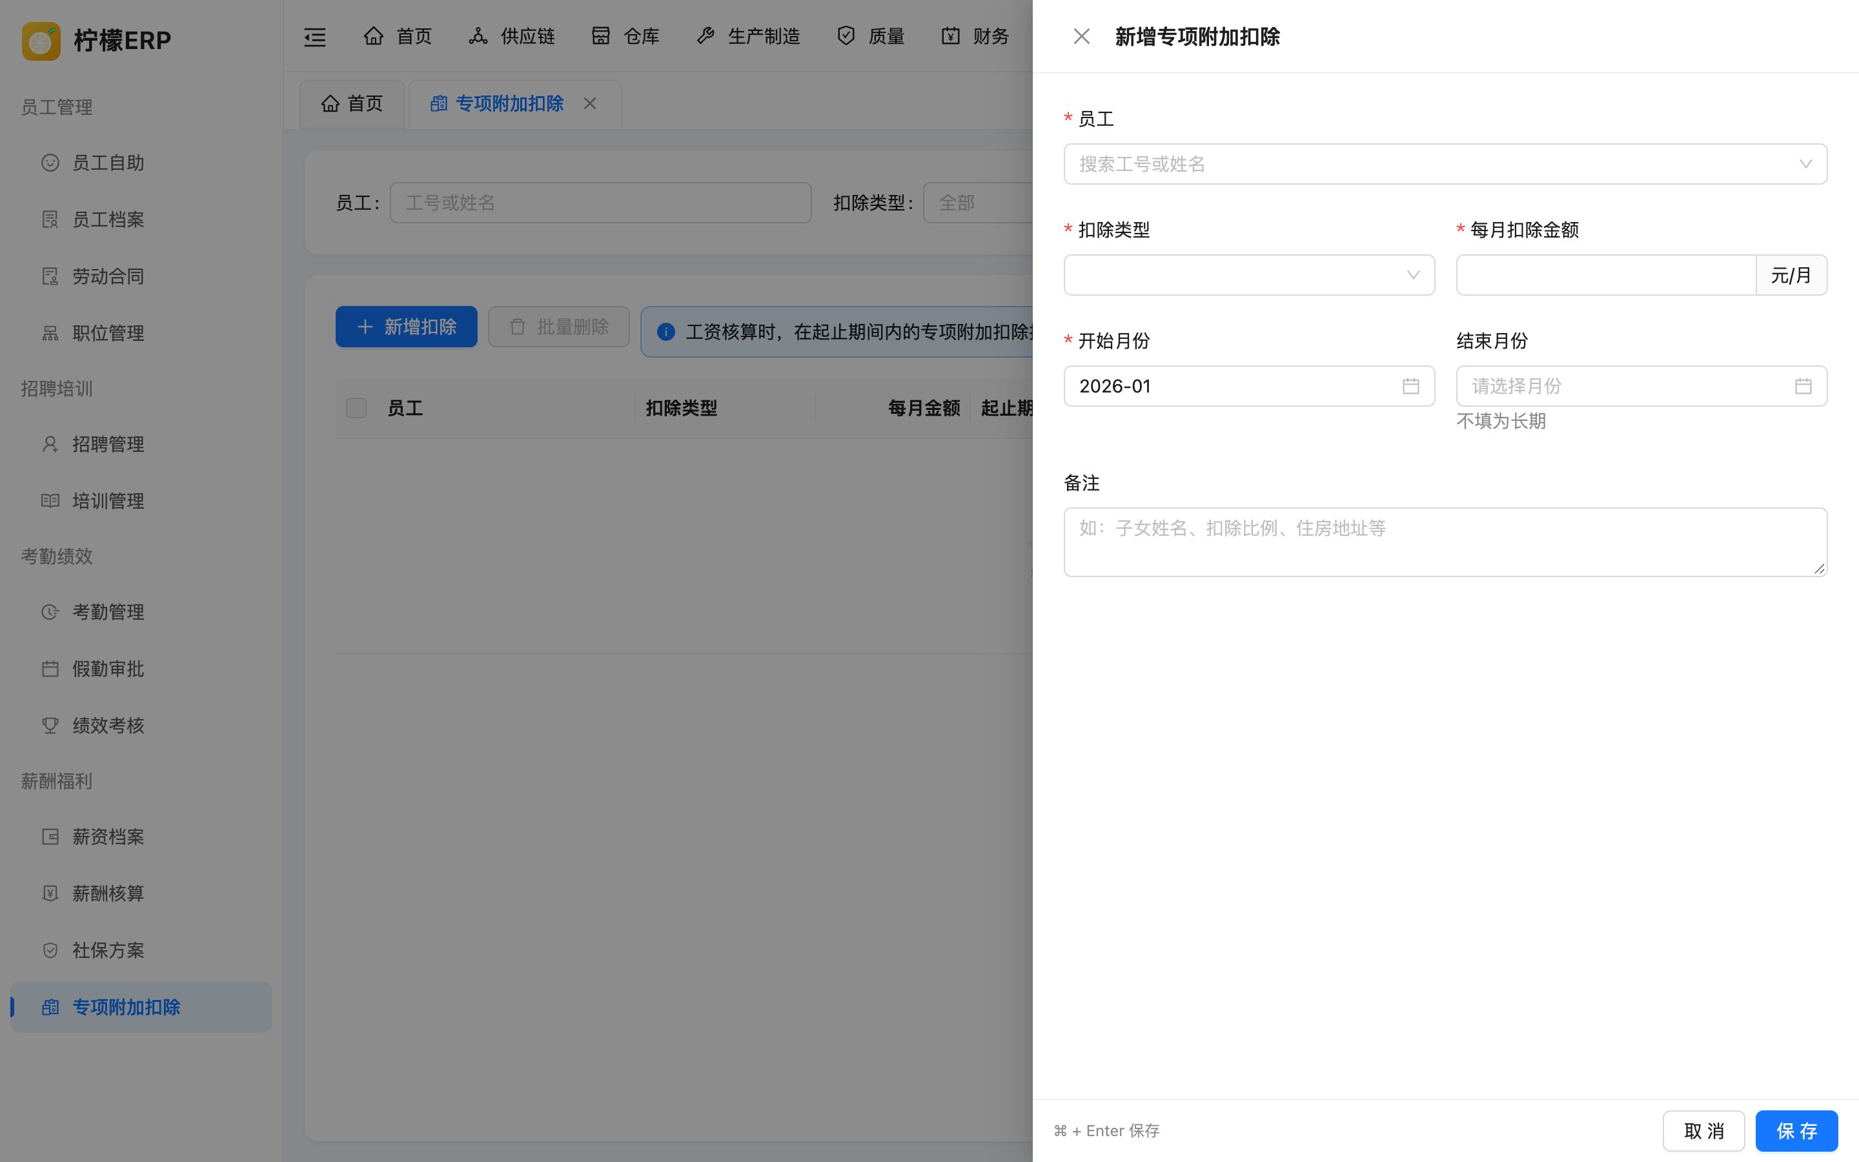This screenshot has width=1859, height=1162.
Task: Open 薪酬核算 in sidebar
Action: coord(141,893)
